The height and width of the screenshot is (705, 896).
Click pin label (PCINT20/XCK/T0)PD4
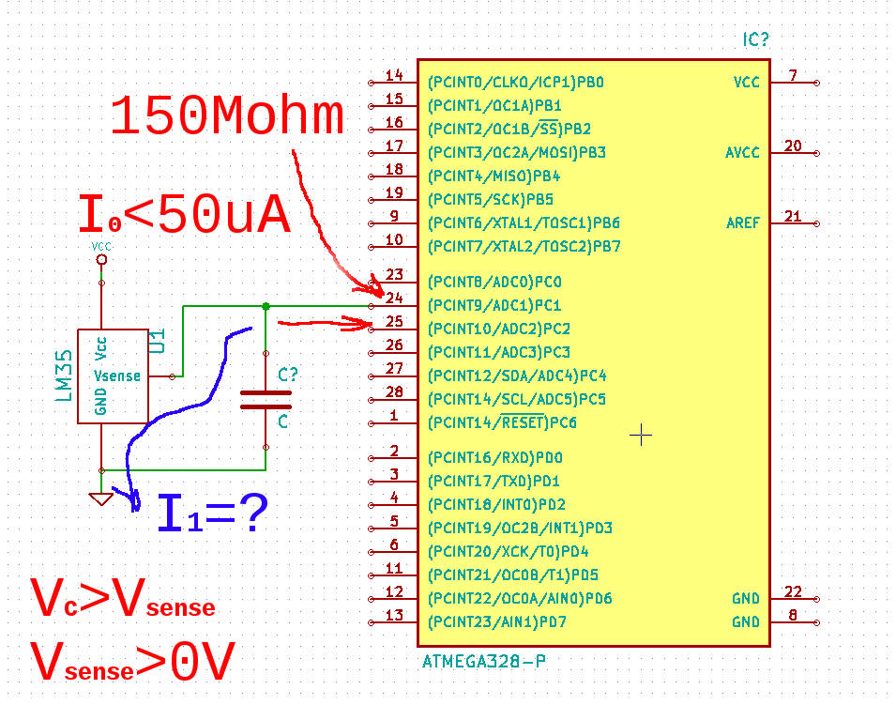tap(508, 551)
